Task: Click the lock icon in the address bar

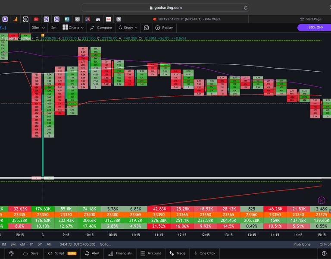Action: pyautogui.click(x=151, y=8)
